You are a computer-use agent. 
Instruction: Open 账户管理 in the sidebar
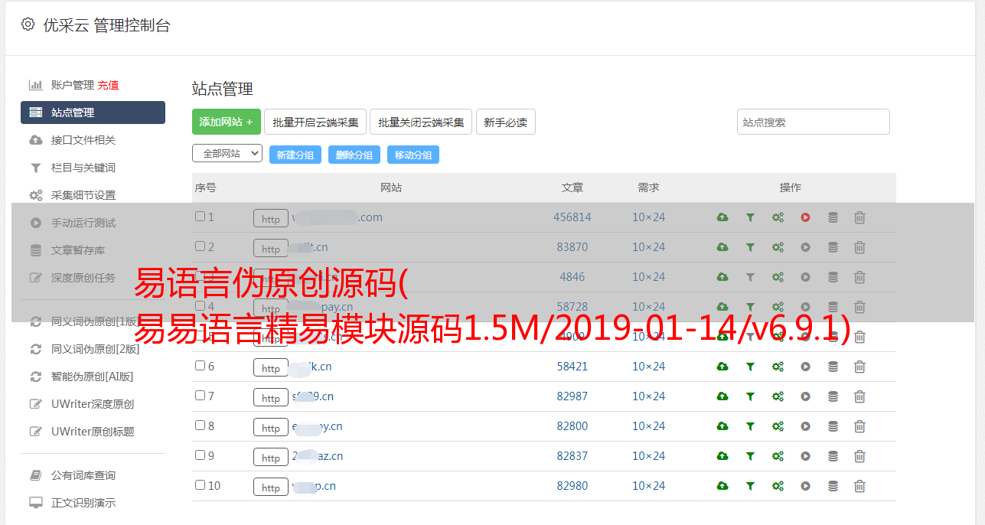(x=72, y=85)
